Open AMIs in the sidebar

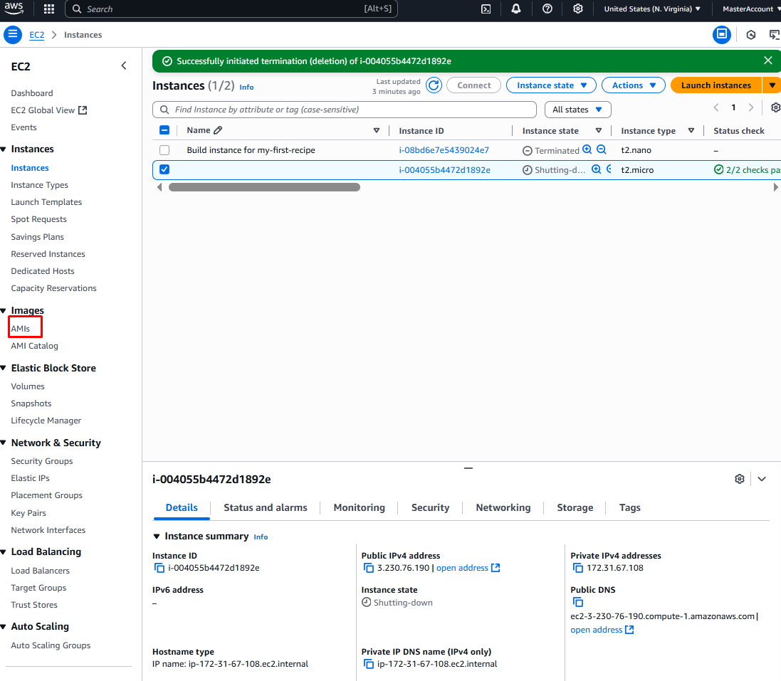tap(21, 329)
